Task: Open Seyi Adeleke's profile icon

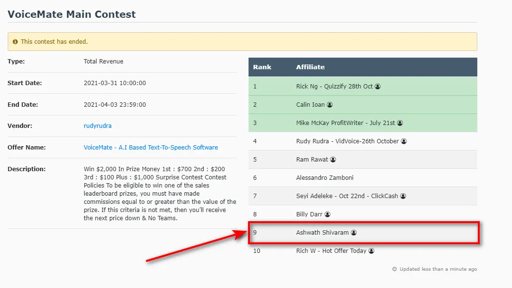Action: coord(403,196)
